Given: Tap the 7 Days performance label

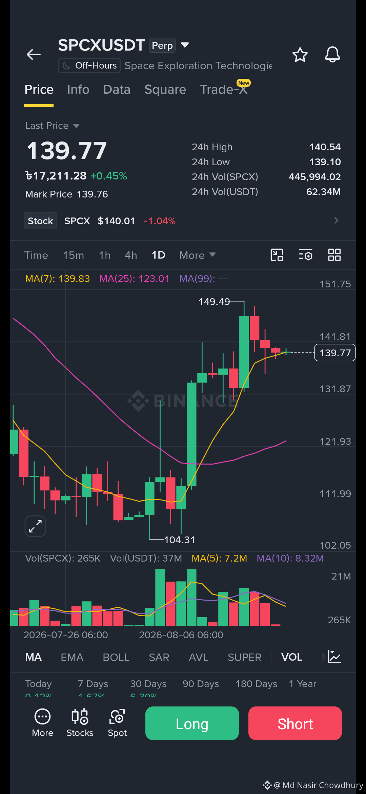Looking at the screenshot, I should pyautogui.click(x=93, y=684).
